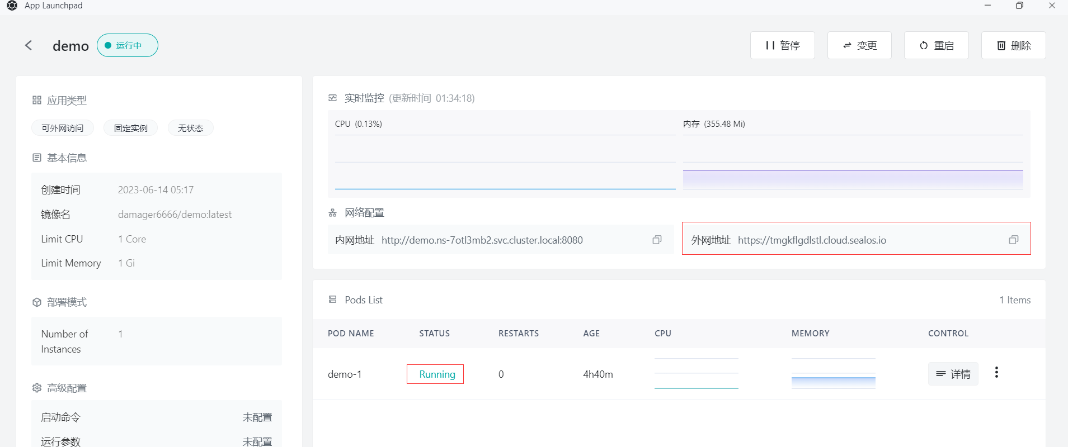This screenshot has height=447, width=1068.
Task: Click the 可外网访问 tag
Action: coord(63,128)
